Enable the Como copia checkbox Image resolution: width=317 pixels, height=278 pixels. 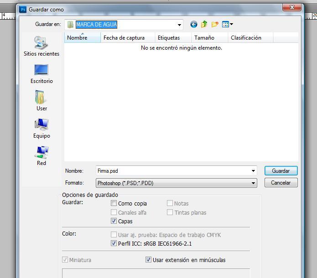(x=114, y=203)
